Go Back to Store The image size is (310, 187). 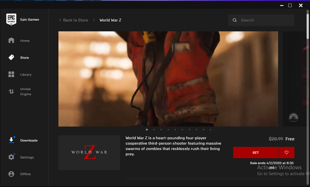pos(74,20)
